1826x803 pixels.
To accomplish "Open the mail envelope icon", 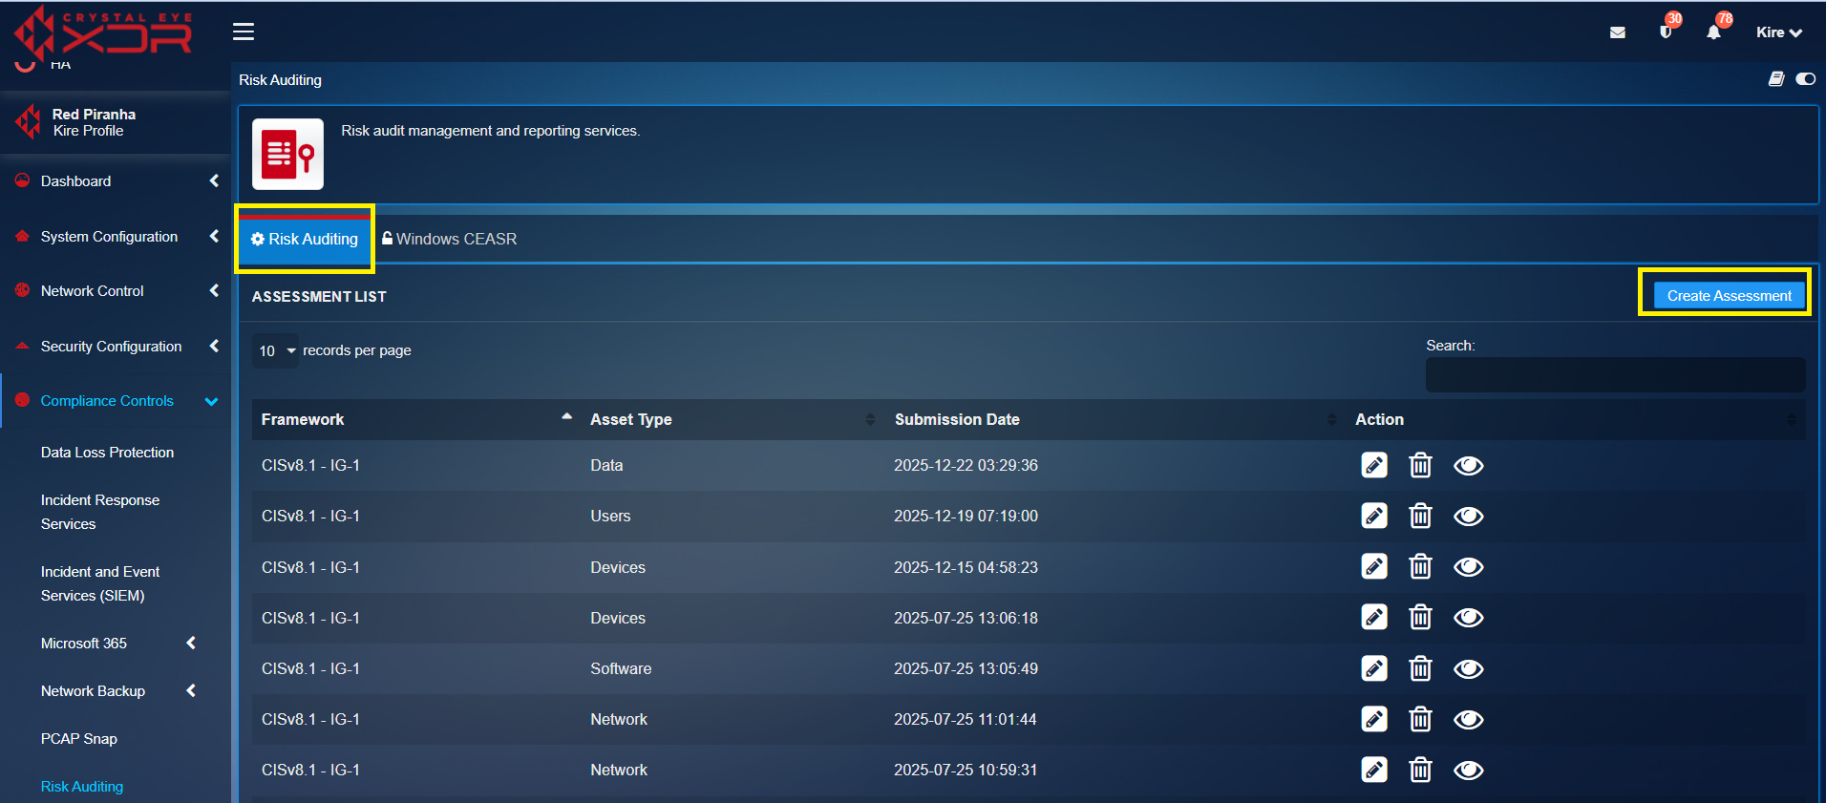I will tap(1617, 32).
